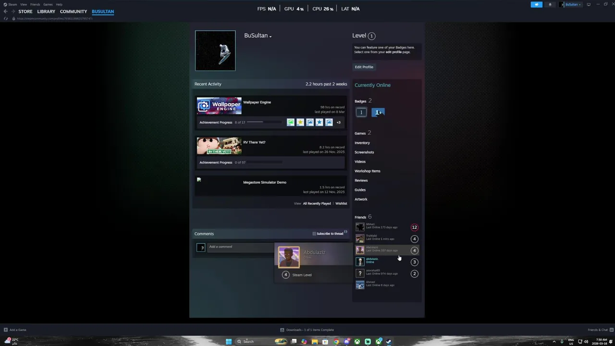Open the Badges link
This screenshot has width=615, height=346.
(360, 101)
